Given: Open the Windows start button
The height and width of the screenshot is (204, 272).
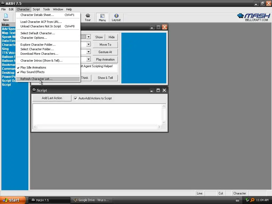Looking at the screenshot, I should coord(13,200).
